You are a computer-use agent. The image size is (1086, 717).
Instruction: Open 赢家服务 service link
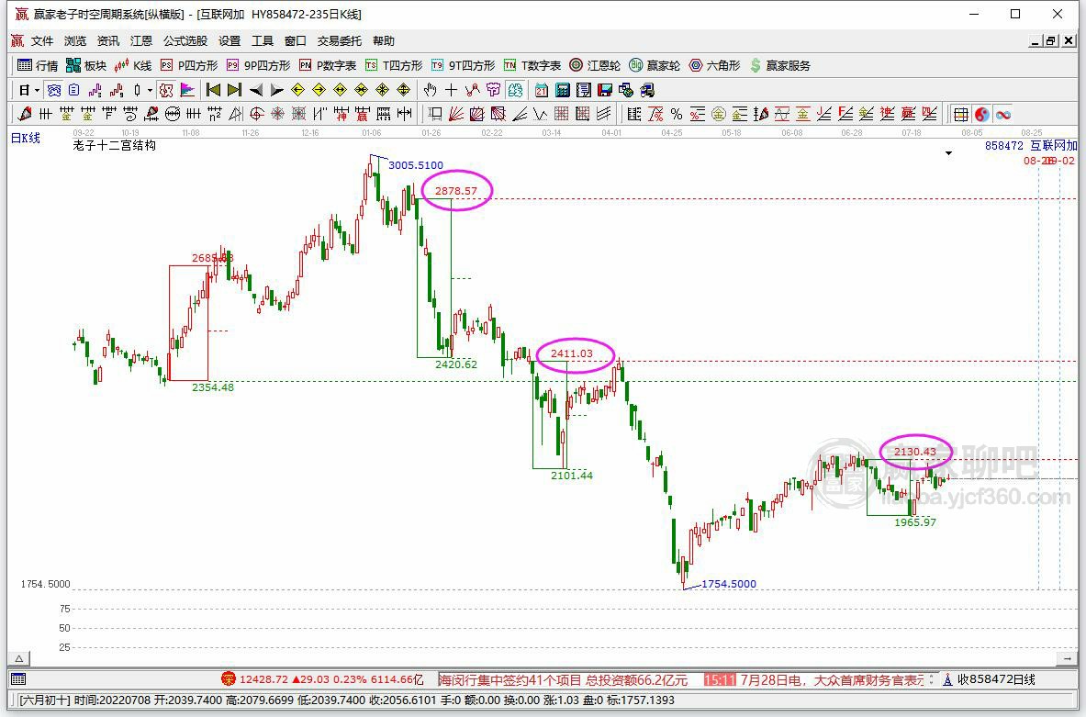(779, 65)
